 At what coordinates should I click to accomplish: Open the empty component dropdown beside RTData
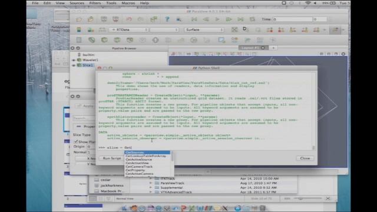164,30
